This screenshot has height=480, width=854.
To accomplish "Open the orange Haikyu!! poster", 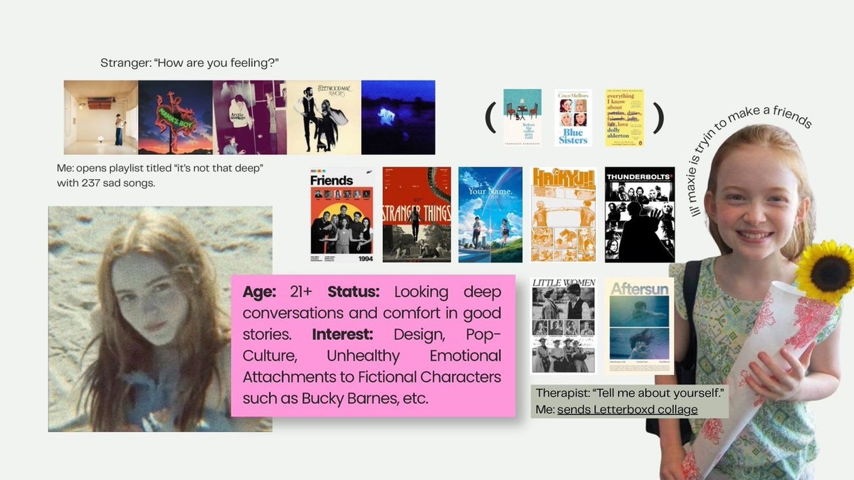I will click(x=564, y=215).
